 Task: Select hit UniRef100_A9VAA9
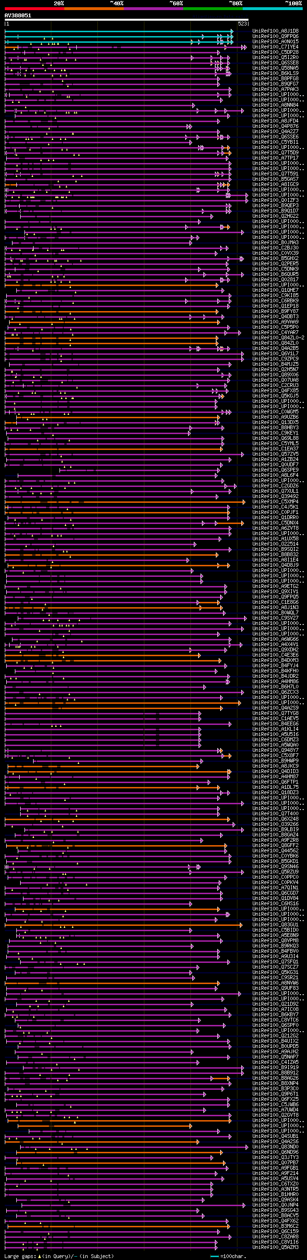pyautogui.click(x=275, y=322)
